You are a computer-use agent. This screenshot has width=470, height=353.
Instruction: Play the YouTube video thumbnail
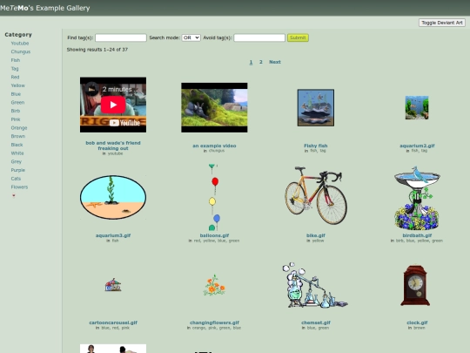(x=113, y=105)
